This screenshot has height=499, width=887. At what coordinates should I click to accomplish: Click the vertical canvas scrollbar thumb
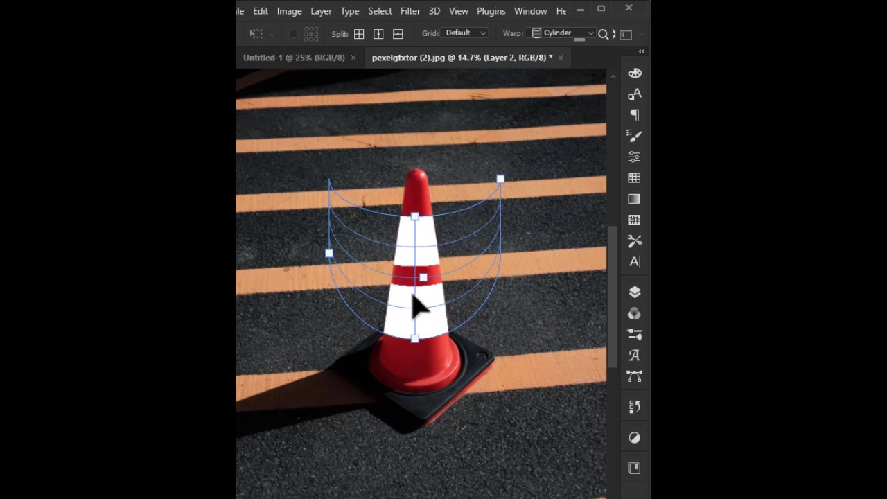(x=613, y=297)
